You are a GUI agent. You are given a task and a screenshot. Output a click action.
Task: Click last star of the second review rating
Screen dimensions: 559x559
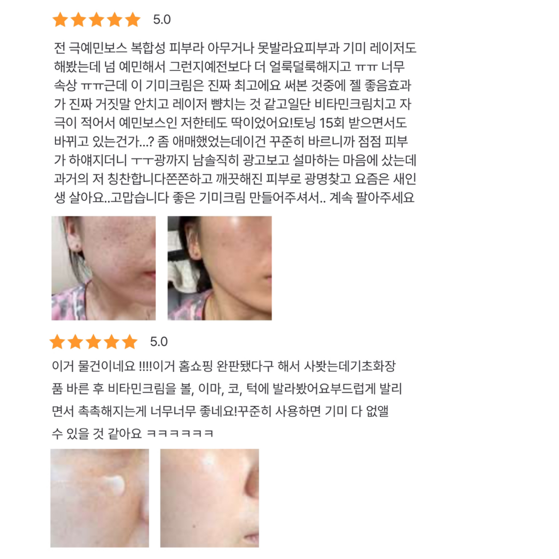(x=130, y=342)
